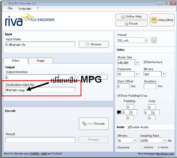The height and width of the screenshot is (158, 177).
Task: Click the Start Offset field
Action: point(123,86)
